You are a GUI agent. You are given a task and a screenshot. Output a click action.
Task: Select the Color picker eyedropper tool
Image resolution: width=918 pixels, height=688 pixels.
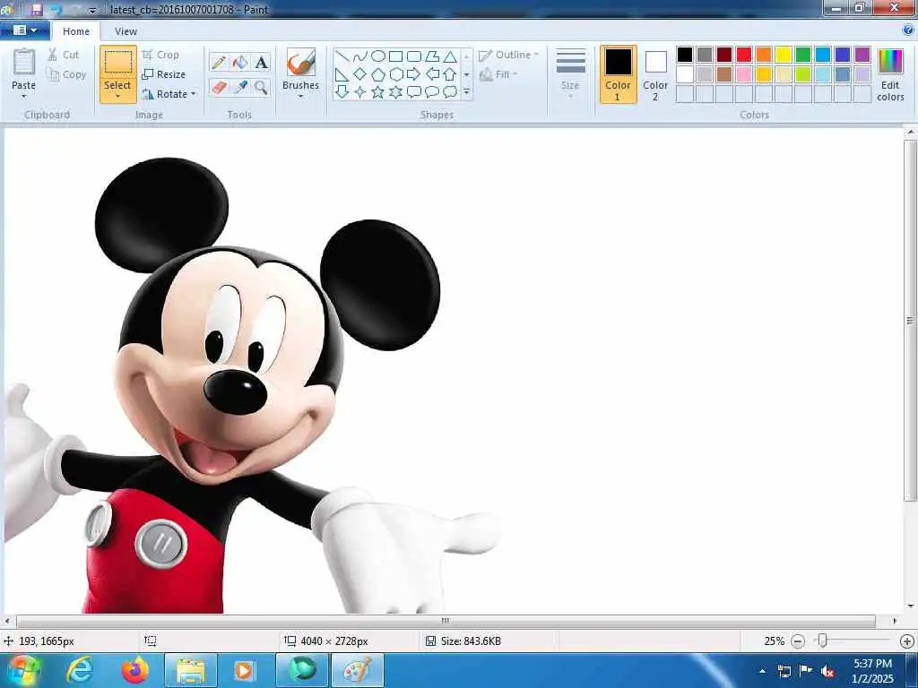240,88
